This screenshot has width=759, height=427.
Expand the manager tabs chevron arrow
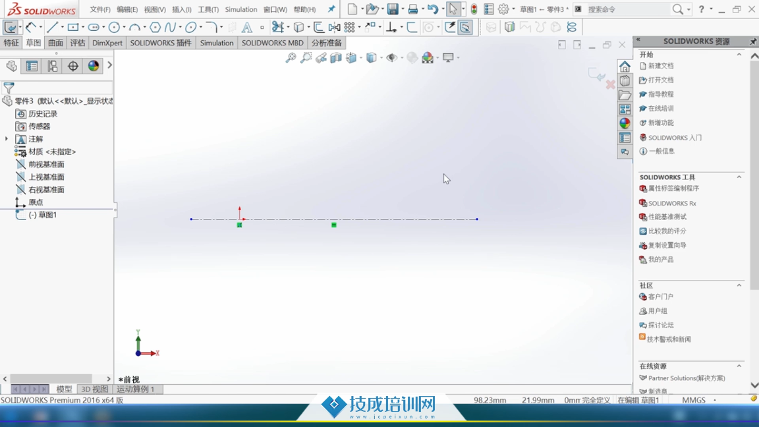[109, 65]
